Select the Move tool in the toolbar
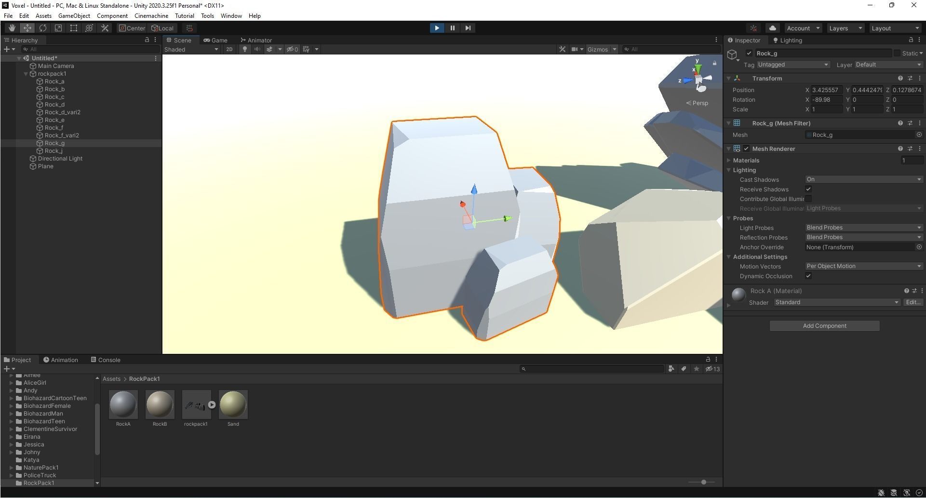Image resolution: width=926 pixels, height=498 pixels. click(27, 28)
